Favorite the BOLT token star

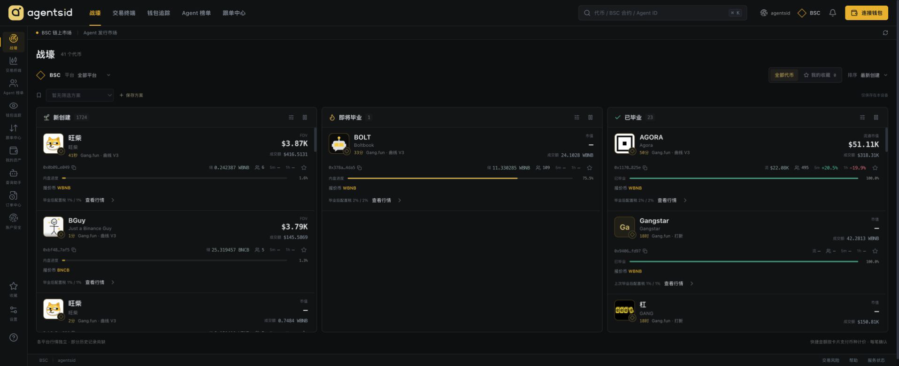tap(590, 167)
